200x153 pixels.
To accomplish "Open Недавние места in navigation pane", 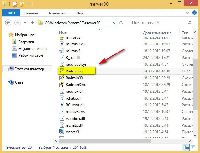I will (33, 49).
